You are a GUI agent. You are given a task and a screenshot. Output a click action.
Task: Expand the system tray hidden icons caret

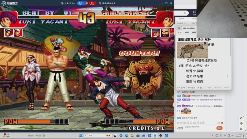212,136
